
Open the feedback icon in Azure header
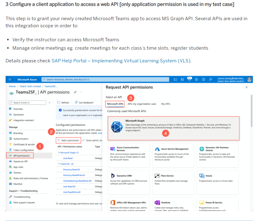click(x=211, y=79)
